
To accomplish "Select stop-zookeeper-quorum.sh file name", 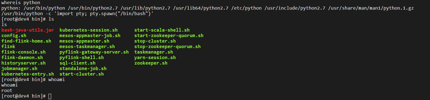I will click(x=168, y=47).
